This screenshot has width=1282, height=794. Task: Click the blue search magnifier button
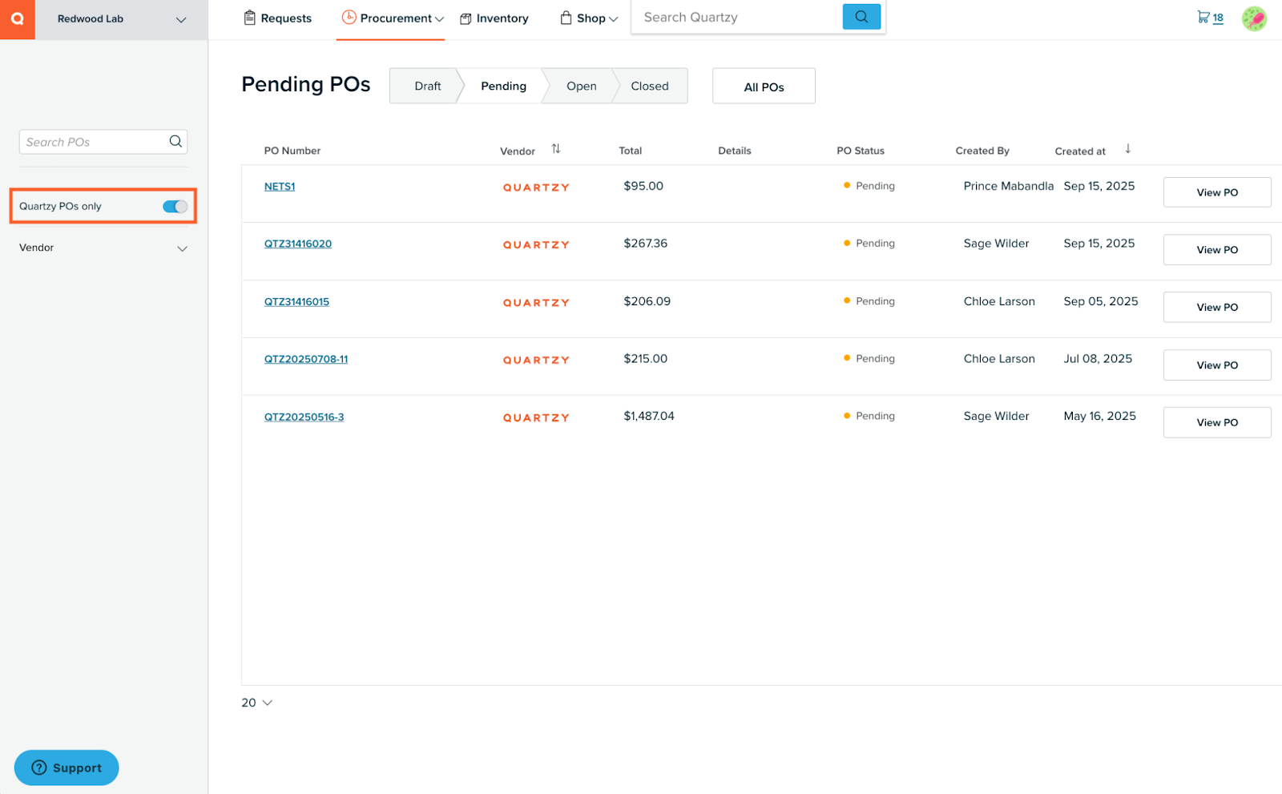pos(861,16)
